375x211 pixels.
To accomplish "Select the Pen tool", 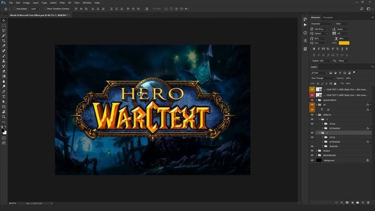I will (4, 91).
